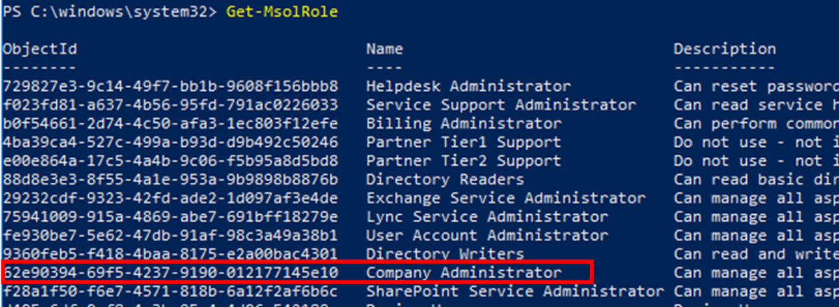Viewport: 839px width, 307px height.
Task: Click ObjectId 88d8e3e3-8f55-4a1e-953a-9b9898b8876b
Action: (x=170, y=180)
